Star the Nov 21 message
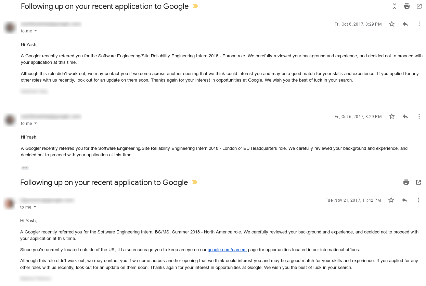 tap(391, 200)
